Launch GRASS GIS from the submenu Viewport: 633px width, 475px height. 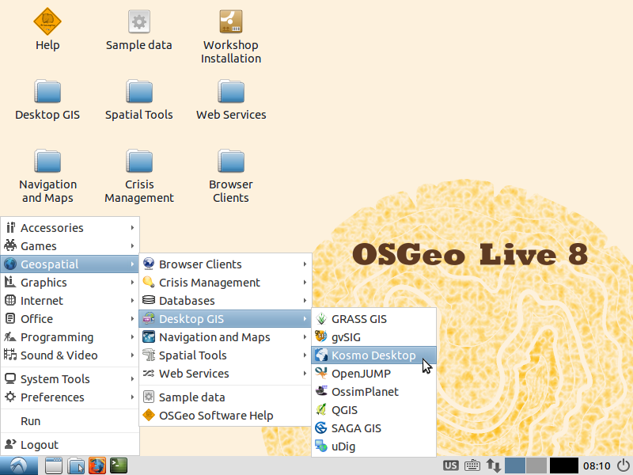coord(373,319)
